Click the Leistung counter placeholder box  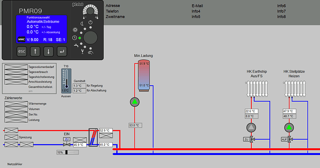coord(16,120)
